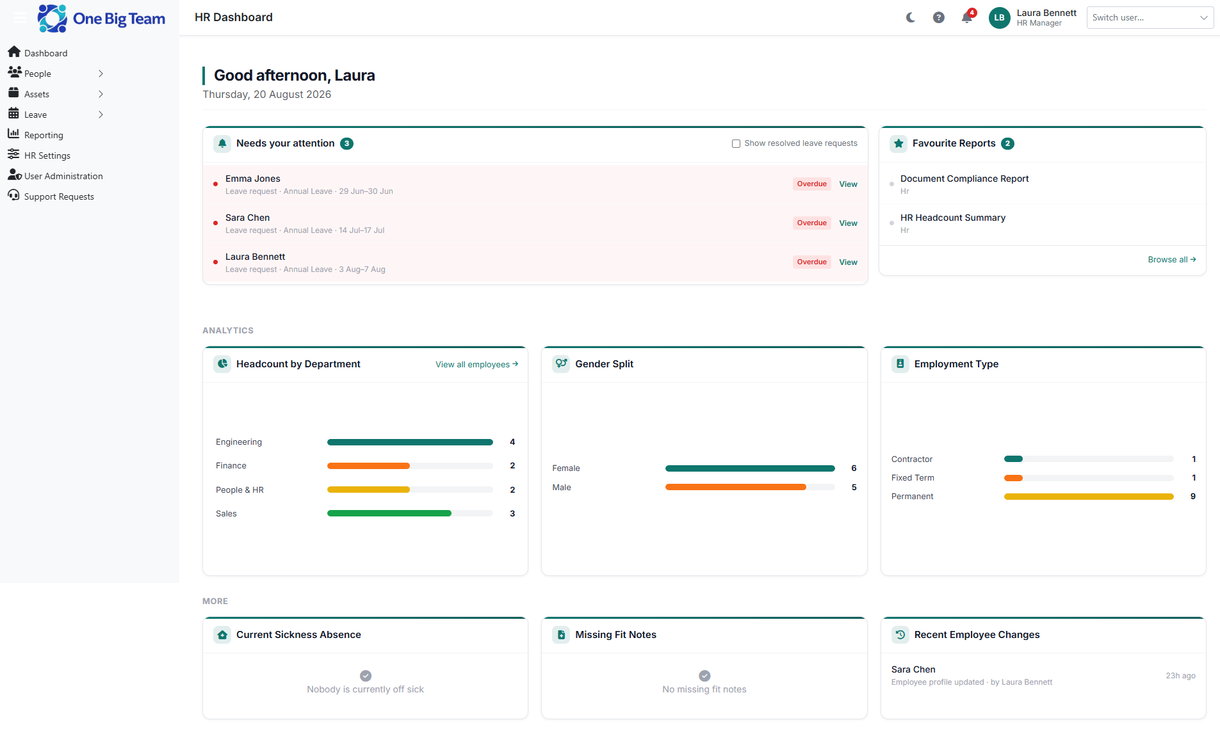Click the Permanent employment type bar

1089,497
